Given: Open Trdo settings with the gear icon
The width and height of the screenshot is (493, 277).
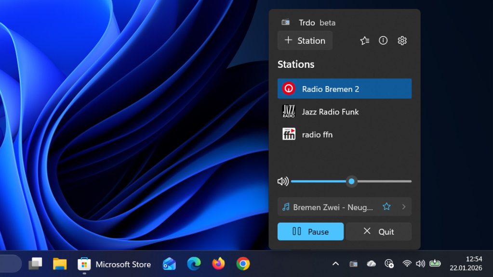Looking at the screenshot, I should [x=402, y=40].
